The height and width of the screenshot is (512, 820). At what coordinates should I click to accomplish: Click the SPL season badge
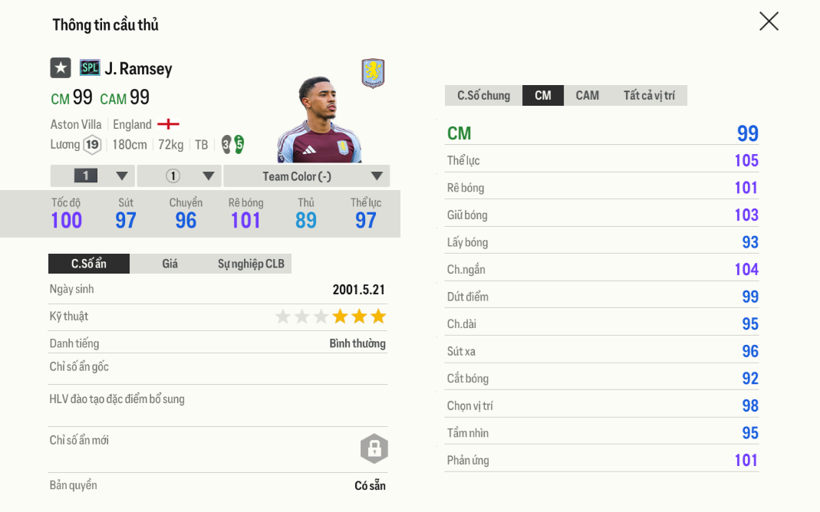pos(90,68)
